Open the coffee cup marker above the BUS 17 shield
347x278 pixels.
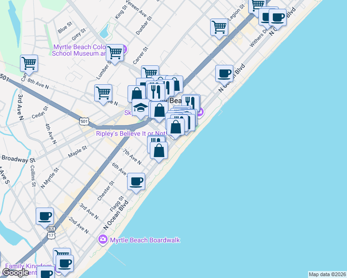coord(45,216)
